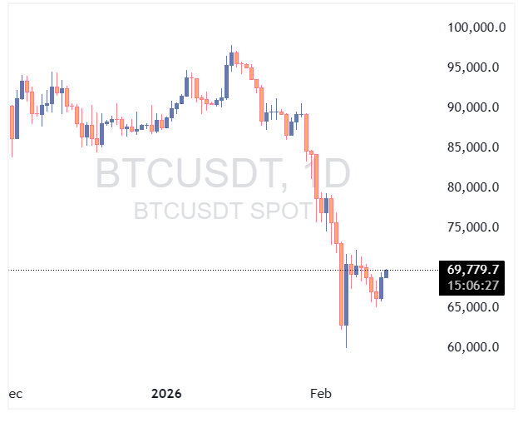Image resolution: width=523 pixels, height=423 pixels.
Task: Select the latest blue candle at the far right
Action: [x=387, y=273]
